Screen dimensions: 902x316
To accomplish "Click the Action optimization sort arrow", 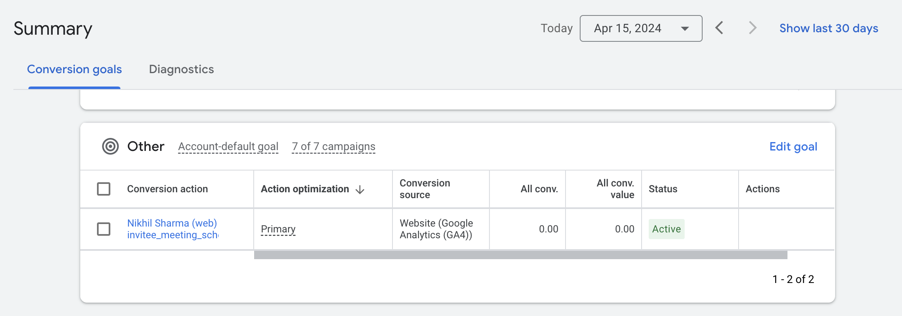I will pos(360,189).
